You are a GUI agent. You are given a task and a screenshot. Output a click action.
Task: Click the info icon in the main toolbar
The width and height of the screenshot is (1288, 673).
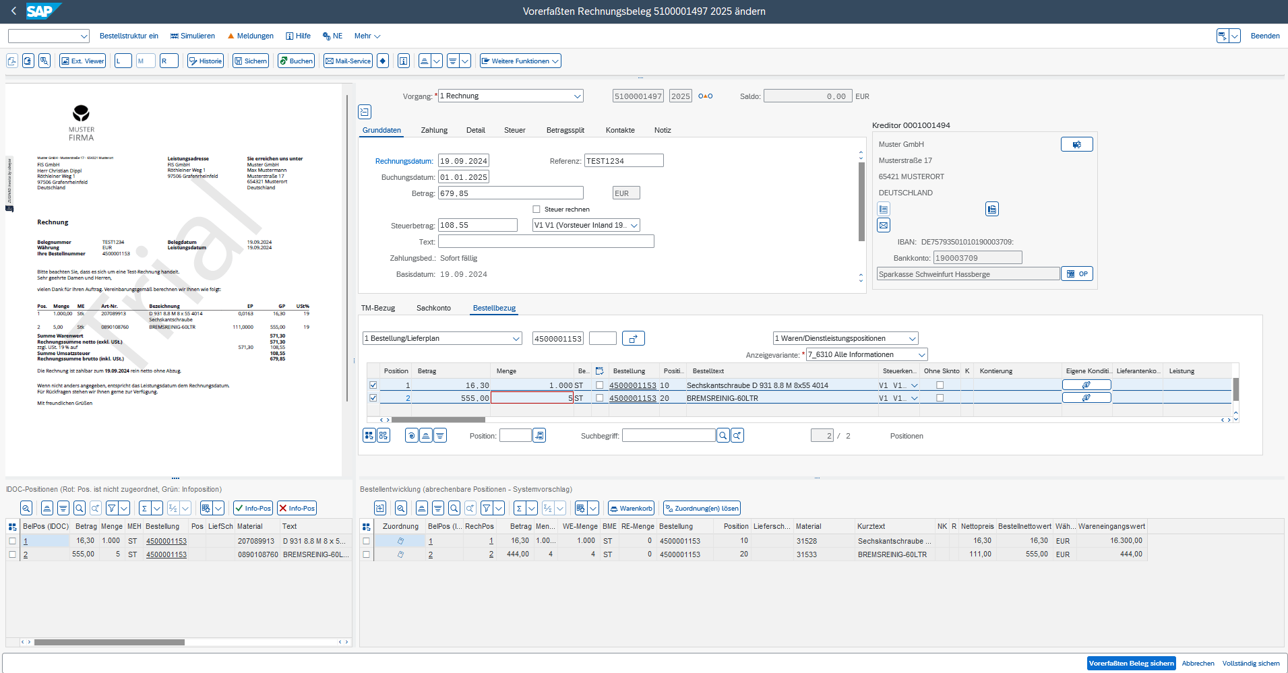pos(404,61)
